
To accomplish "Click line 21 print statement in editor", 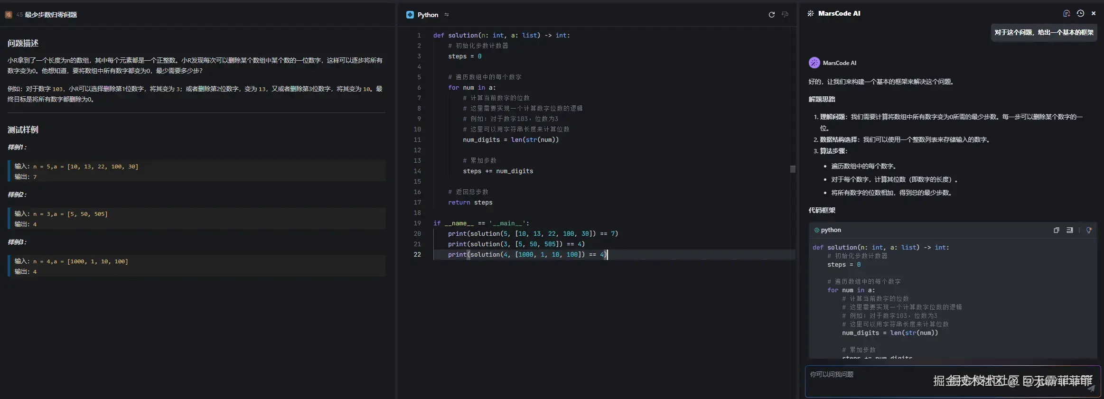I will 516,244.
